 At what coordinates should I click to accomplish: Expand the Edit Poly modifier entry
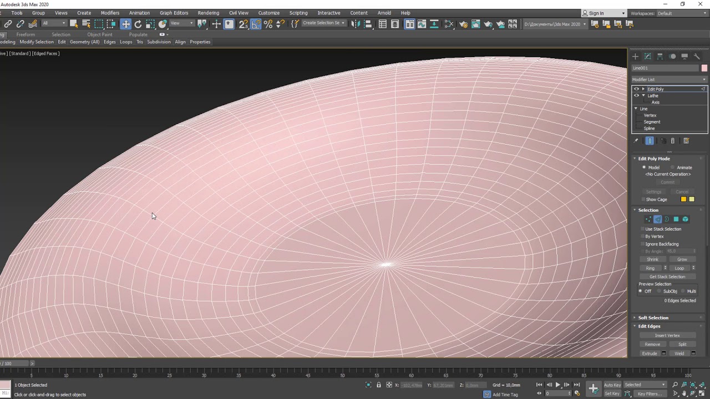coord(643,89)
